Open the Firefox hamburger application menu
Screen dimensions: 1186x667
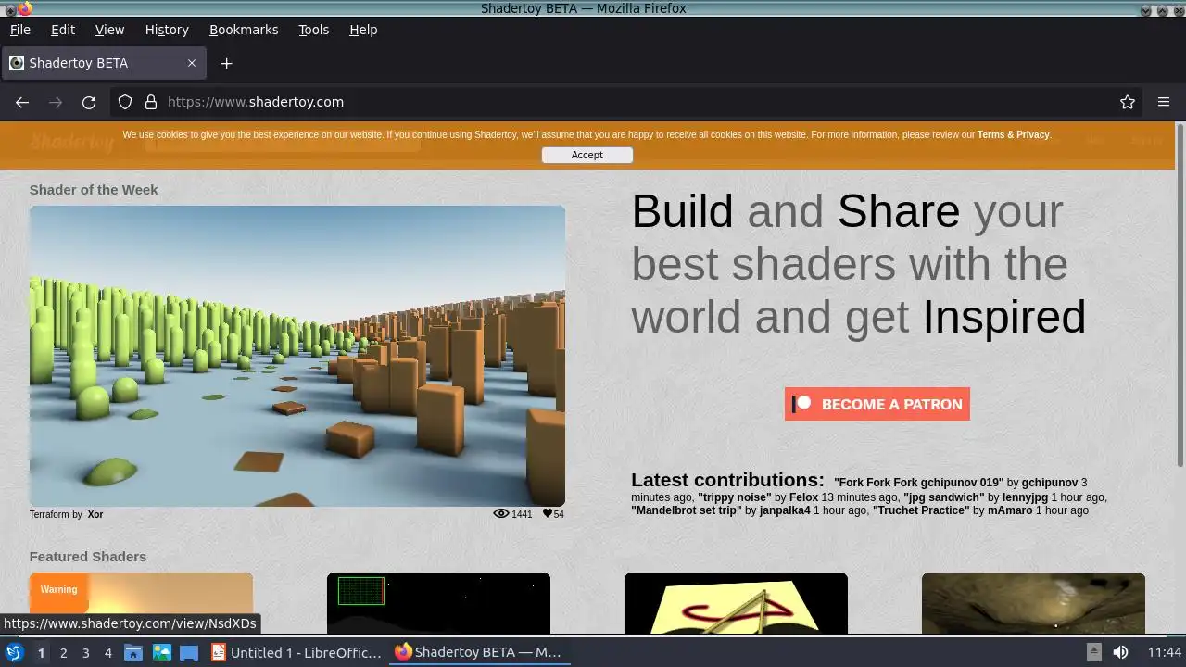pyautogui.click(x=1164, y=102)
